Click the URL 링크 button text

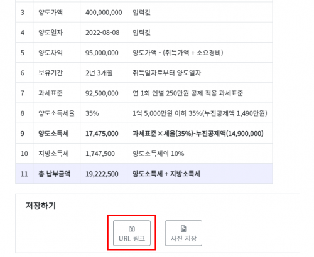pos(132,238)
